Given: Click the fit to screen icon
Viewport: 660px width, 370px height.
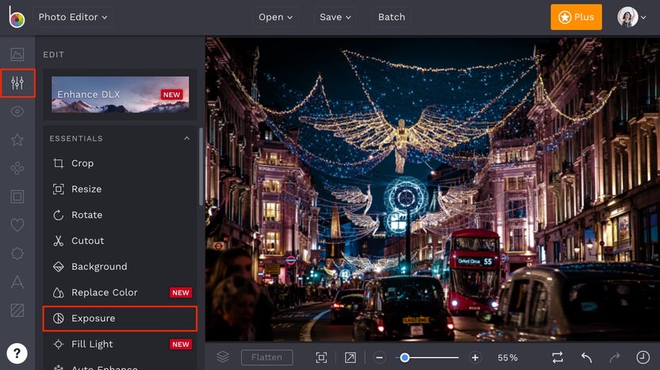Looking at the screenshot, I should pos(321,357).
